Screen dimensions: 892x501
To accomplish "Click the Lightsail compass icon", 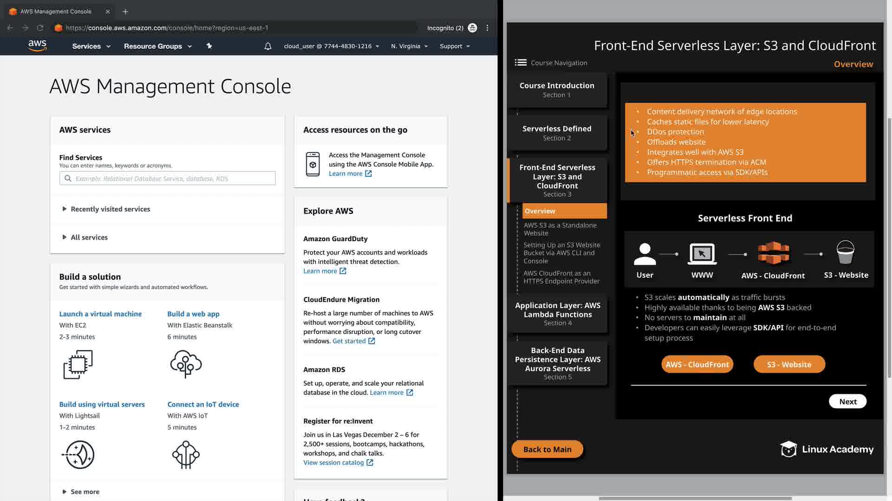I will (x=78, y=455).
